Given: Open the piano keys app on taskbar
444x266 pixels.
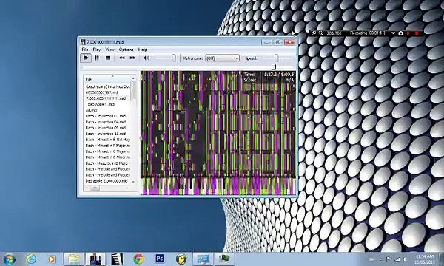Looking at the screenshot, I should point(117,259).
